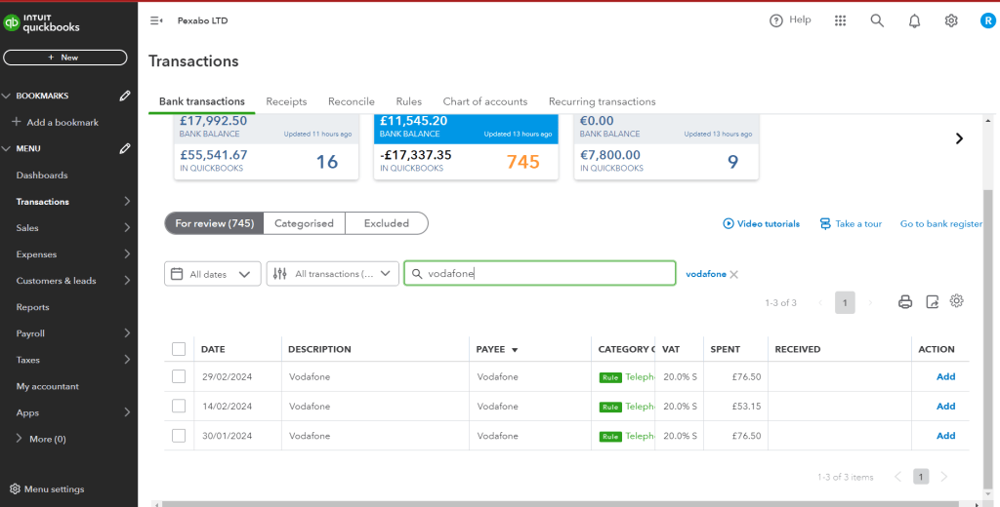
Task: Click the QuickBooks logo
Action: (41, 23)
